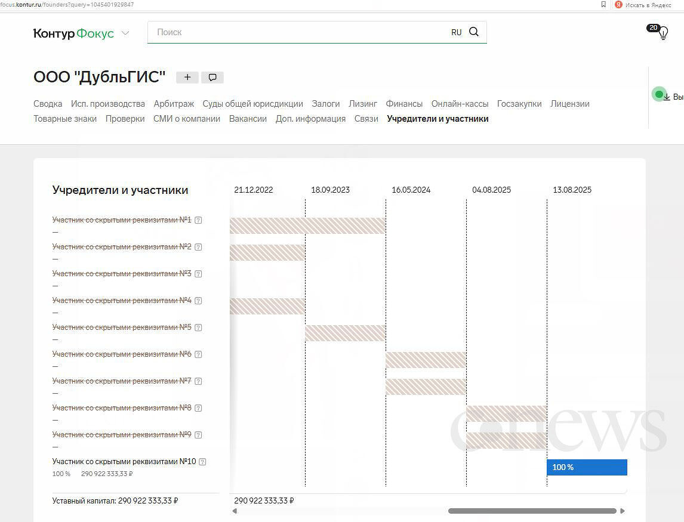This screenshot has height=522, width=684.
Task: Click the search magnifier icon
Action: click(x=474, y=32)
